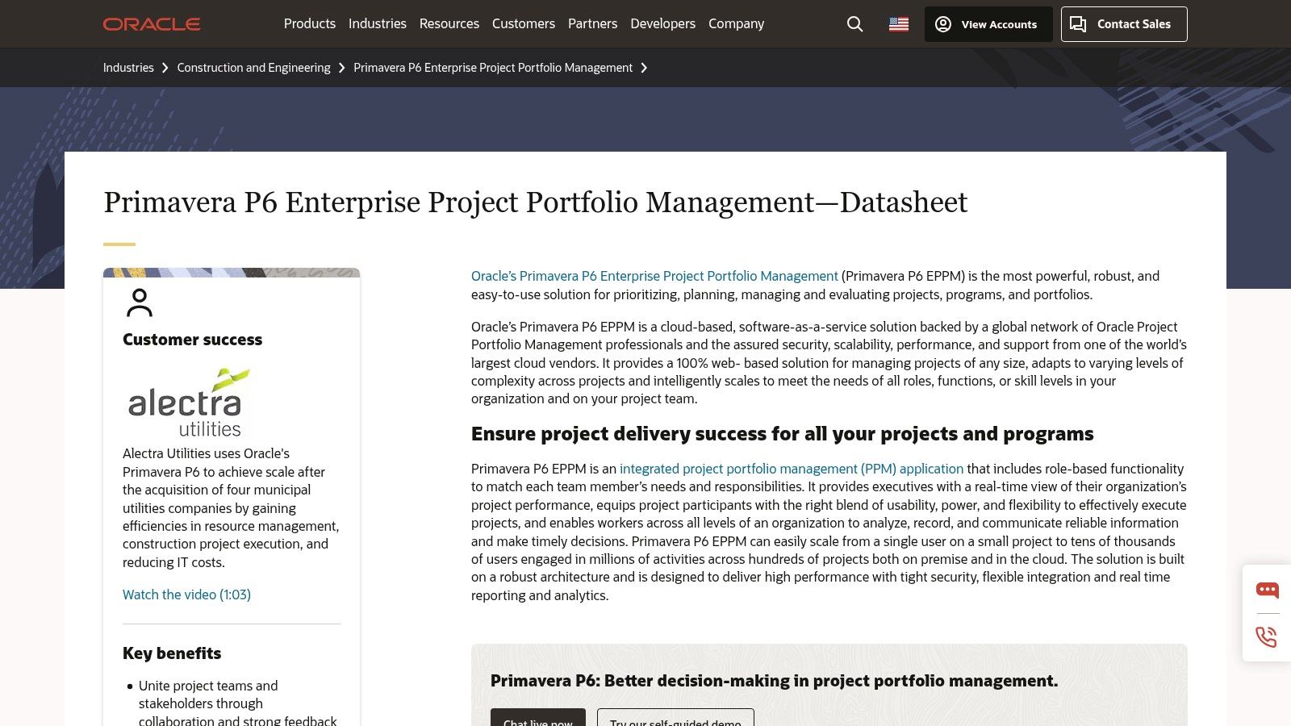Click the Oracle logo in the header

point(152,23)
